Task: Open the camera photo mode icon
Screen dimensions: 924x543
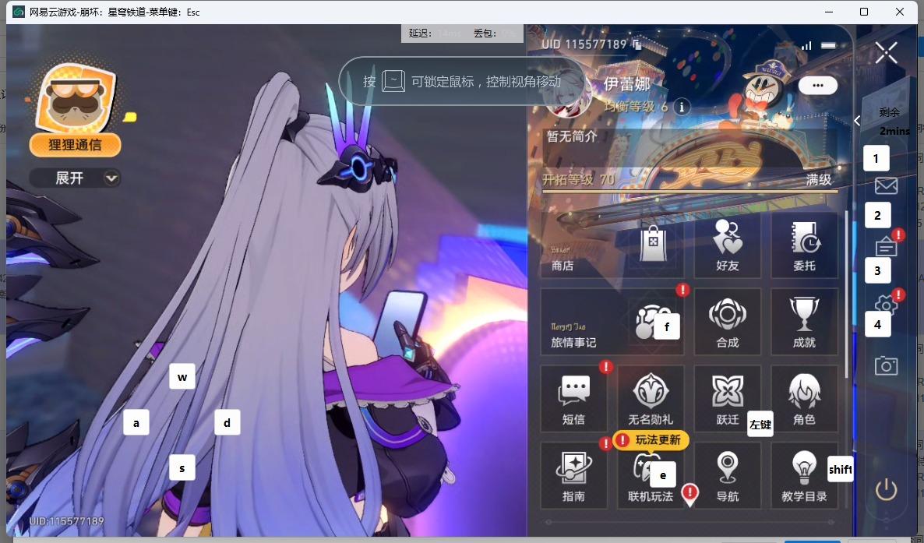Action: point(886,365)
